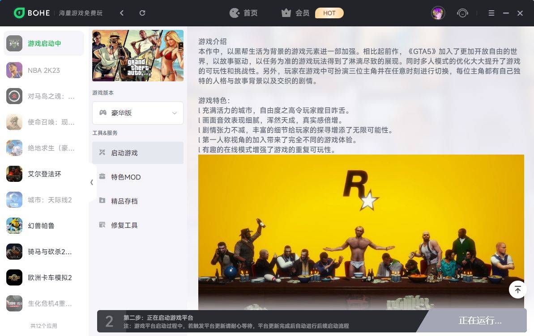Refresh the page with reload icon
The width and height of the screenshot is (534, 336).
click(142, 13)
